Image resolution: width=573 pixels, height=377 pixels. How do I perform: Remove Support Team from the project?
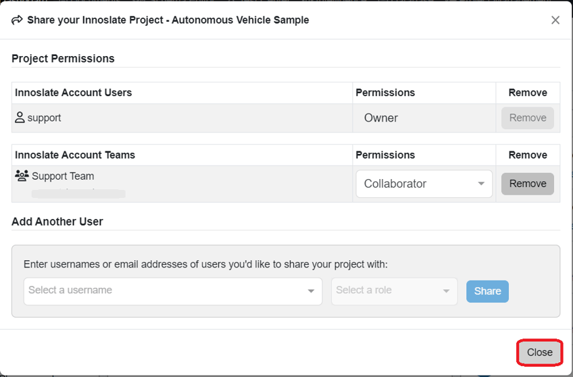527,184
